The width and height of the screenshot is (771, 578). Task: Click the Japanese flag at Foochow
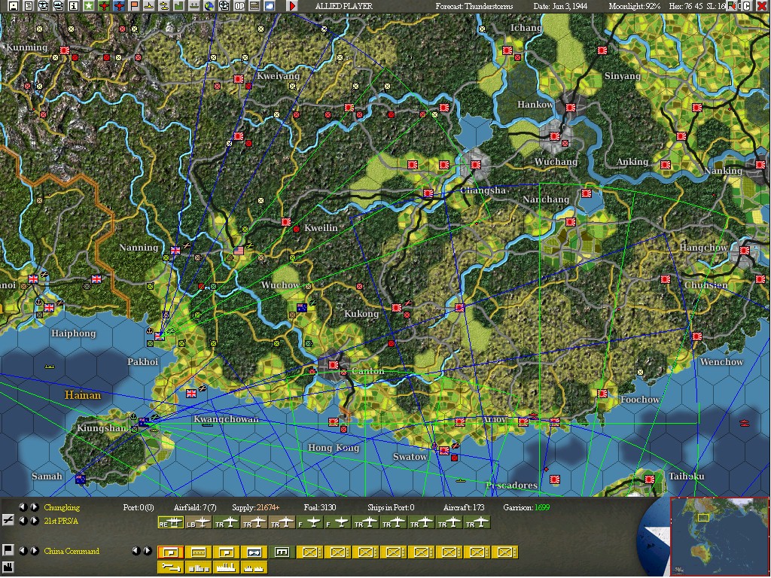[x=602, y=394]
